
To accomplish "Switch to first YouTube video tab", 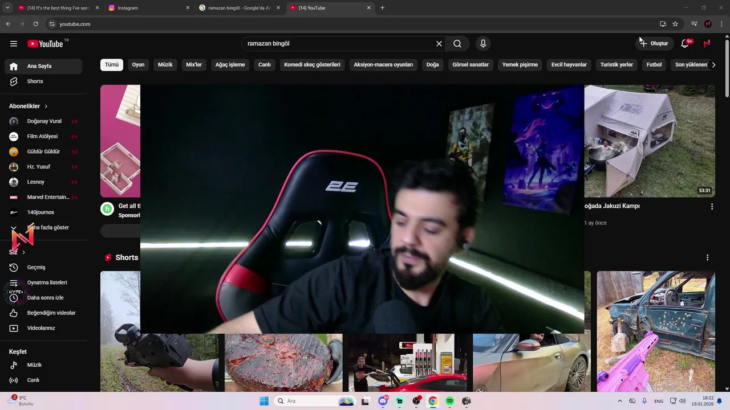I will [x=58, y=8].
